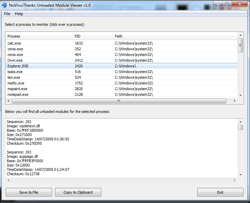Click process list horizontal scroll right arrow
This screenshot has height=203, width=250.
point(235,101)
